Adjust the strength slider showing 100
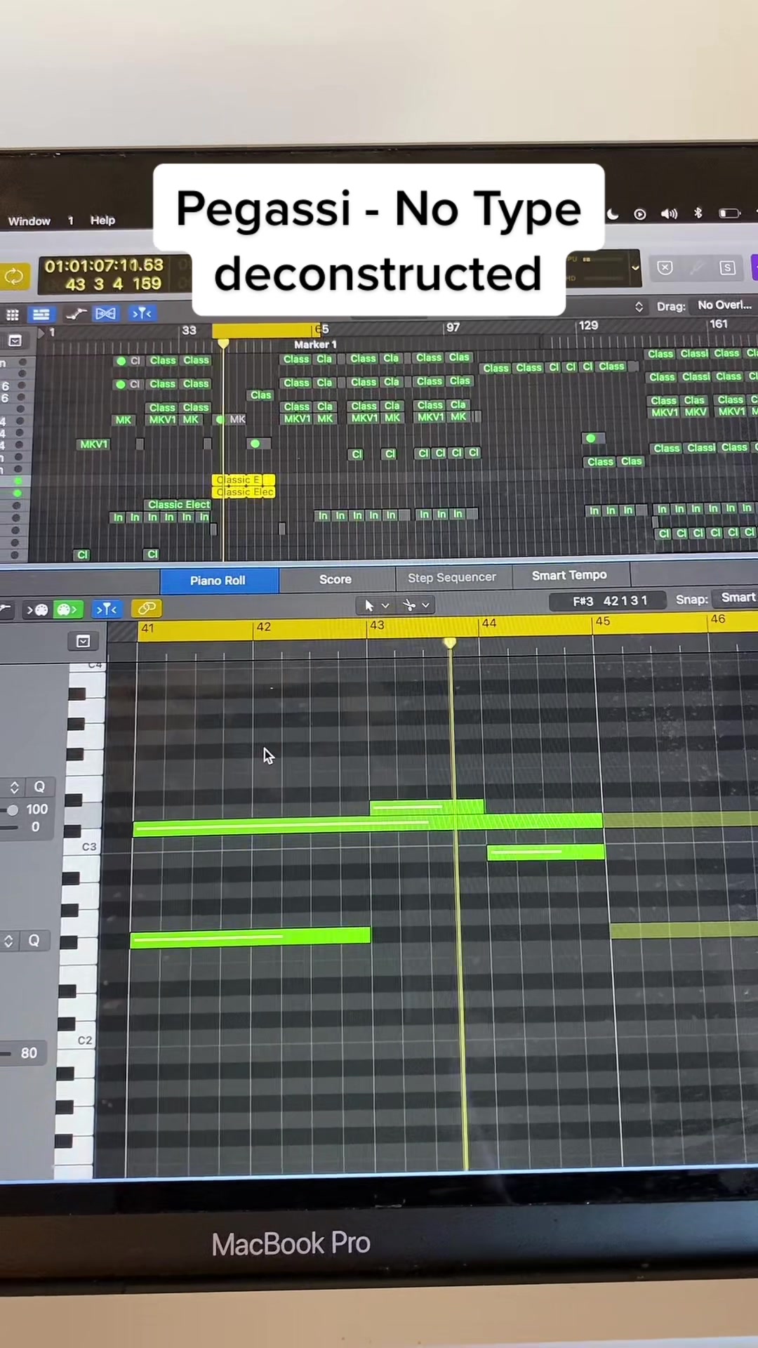This screenshot has width=758, height=1348. tap(13, 810)
